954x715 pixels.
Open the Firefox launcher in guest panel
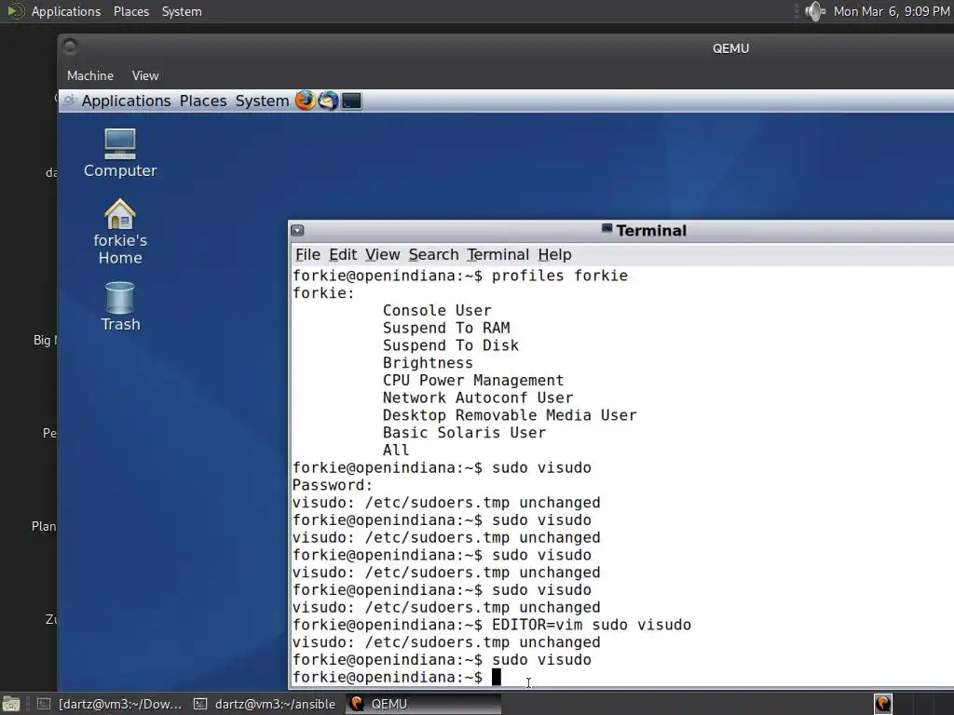click(306, 101)
